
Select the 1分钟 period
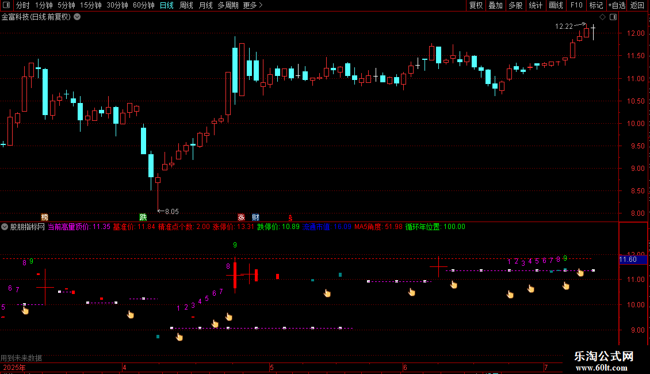pos(44,5)
